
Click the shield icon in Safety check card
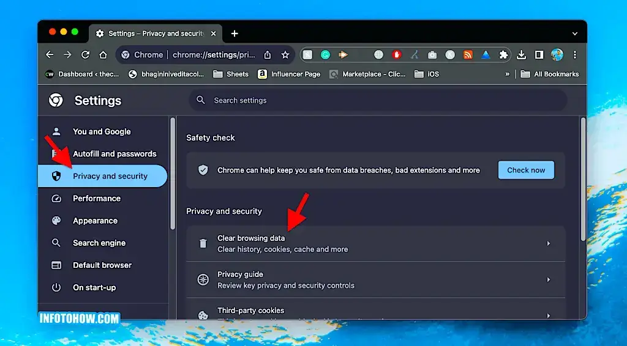coord(203,171)
